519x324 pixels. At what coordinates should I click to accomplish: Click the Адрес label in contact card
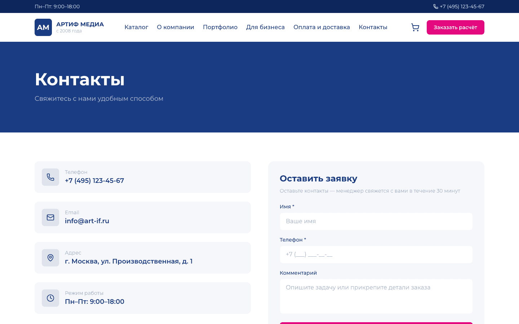pyautogui.click(x=73, y=253)
